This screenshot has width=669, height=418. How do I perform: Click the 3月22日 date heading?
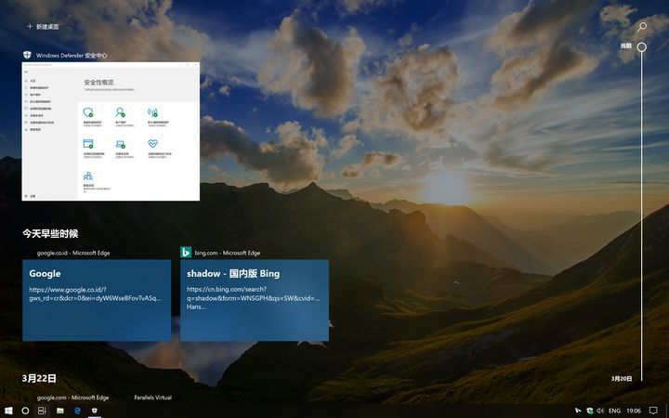[39, 378]
